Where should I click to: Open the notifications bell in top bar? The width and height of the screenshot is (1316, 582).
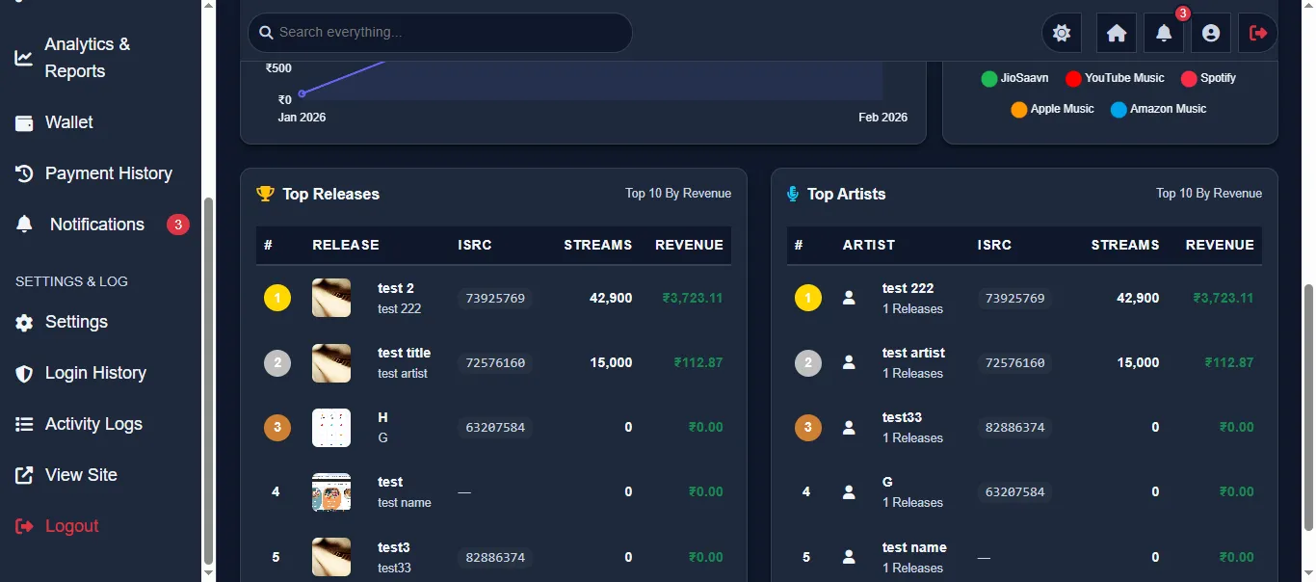coord(1164,33)
